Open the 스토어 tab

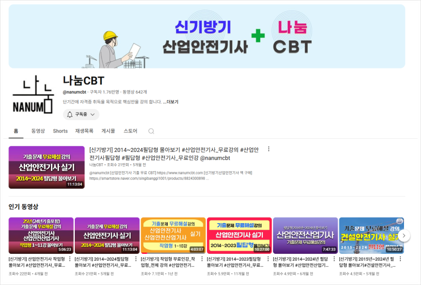pos(130,131)
